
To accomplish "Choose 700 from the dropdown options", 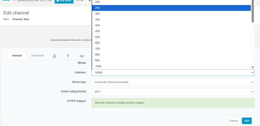I will pyautogui.click(x=171, y=49).
